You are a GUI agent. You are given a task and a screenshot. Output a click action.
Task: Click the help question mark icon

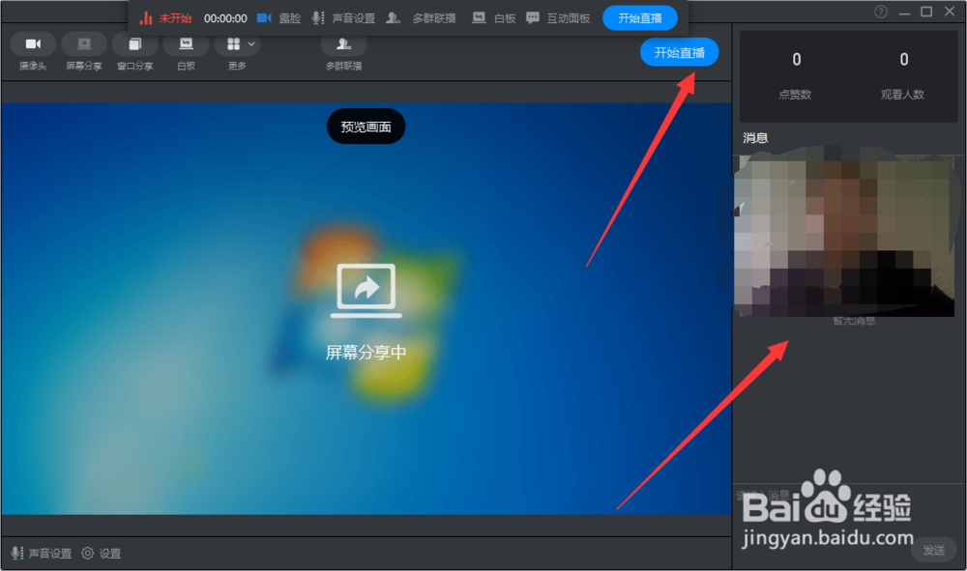(881, 12)
